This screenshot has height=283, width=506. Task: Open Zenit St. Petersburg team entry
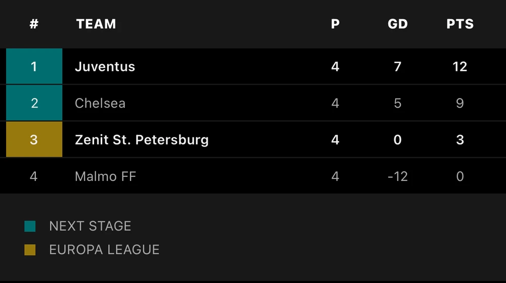coord(142,140)
